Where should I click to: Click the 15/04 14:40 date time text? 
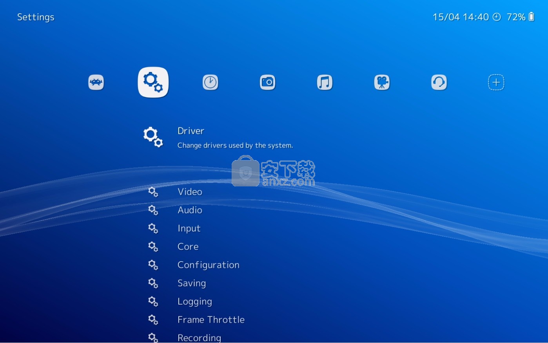pyautogui.click(x=461, y=17)
